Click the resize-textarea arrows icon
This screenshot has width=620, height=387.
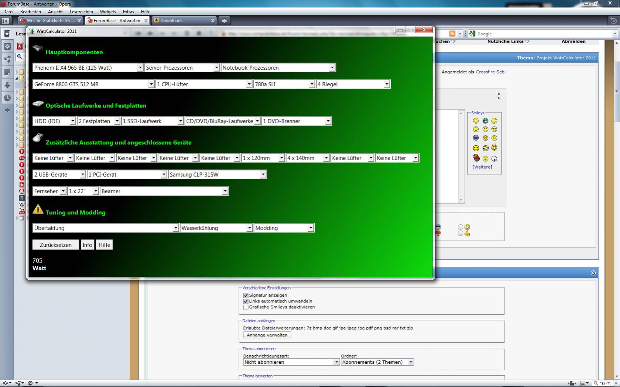(x=499, y=96)
